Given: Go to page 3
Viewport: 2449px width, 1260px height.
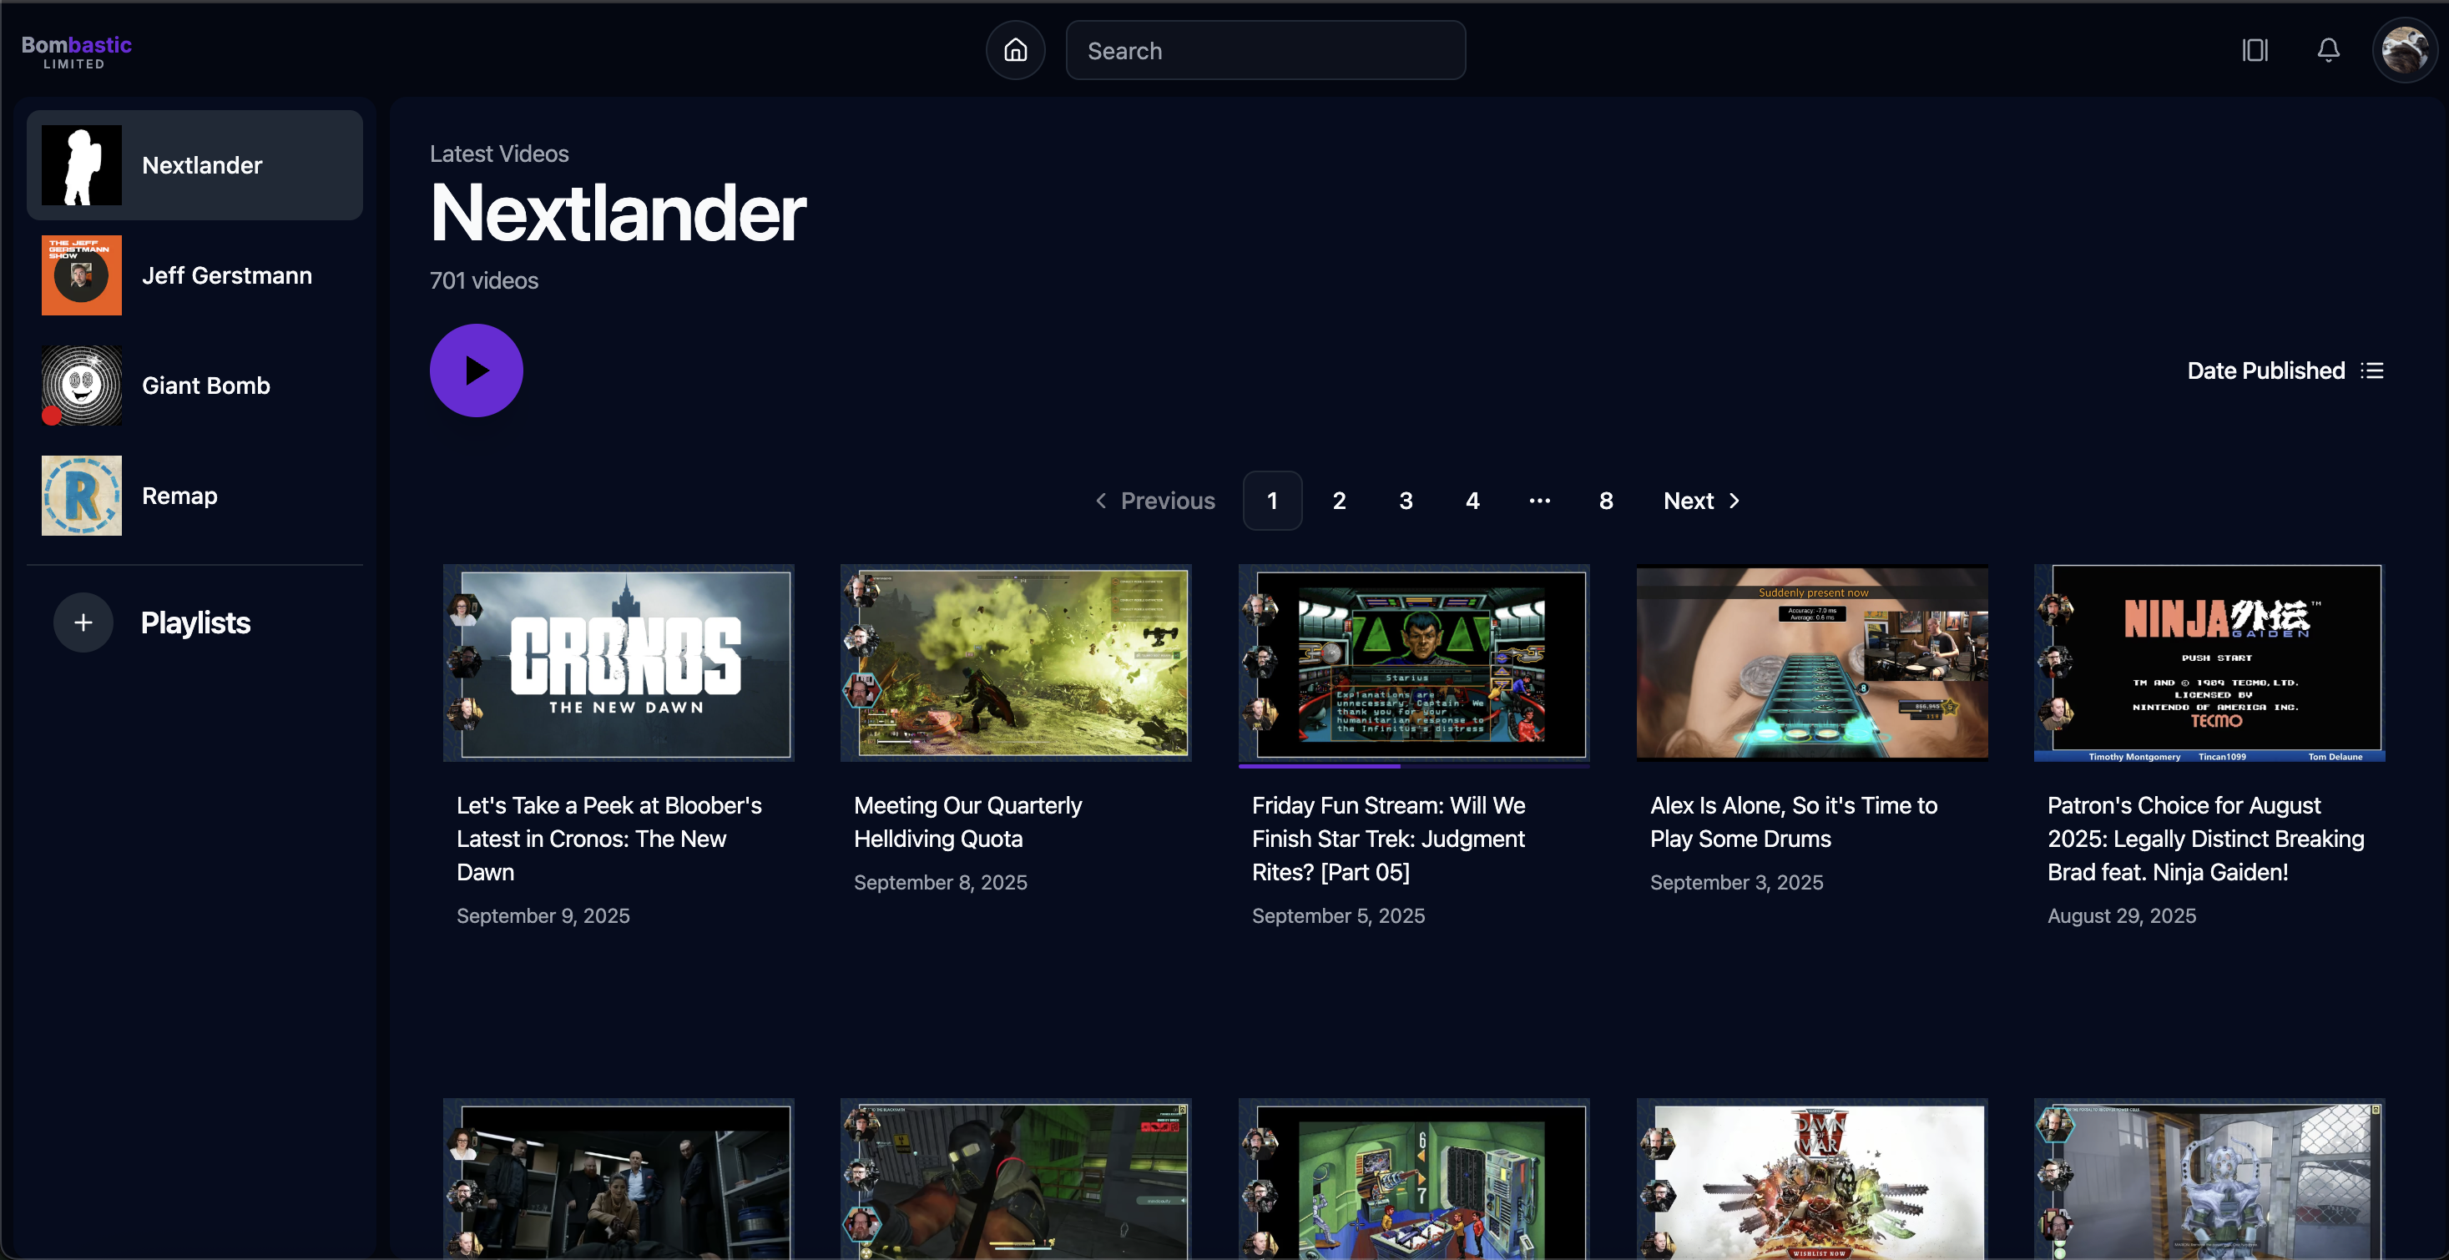Looking at the screenshot, I should (x=1405, y=501).
